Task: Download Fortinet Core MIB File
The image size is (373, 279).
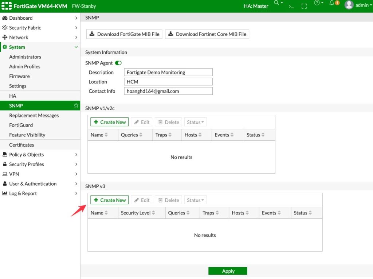Action: tap(207, 34)
